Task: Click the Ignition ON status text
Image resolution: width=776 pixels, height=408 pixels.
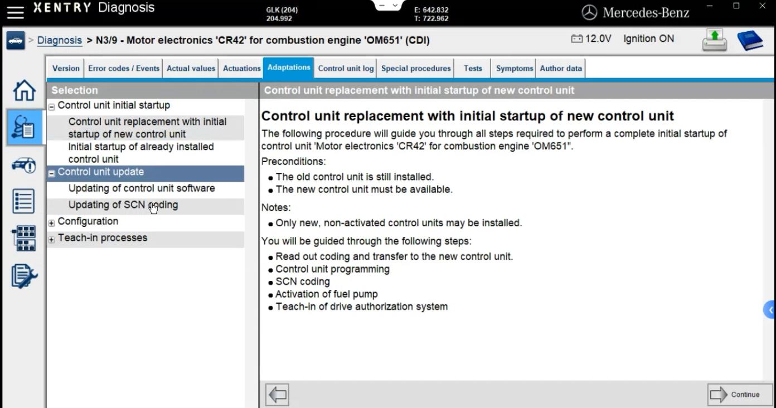Action: point(649,39)
